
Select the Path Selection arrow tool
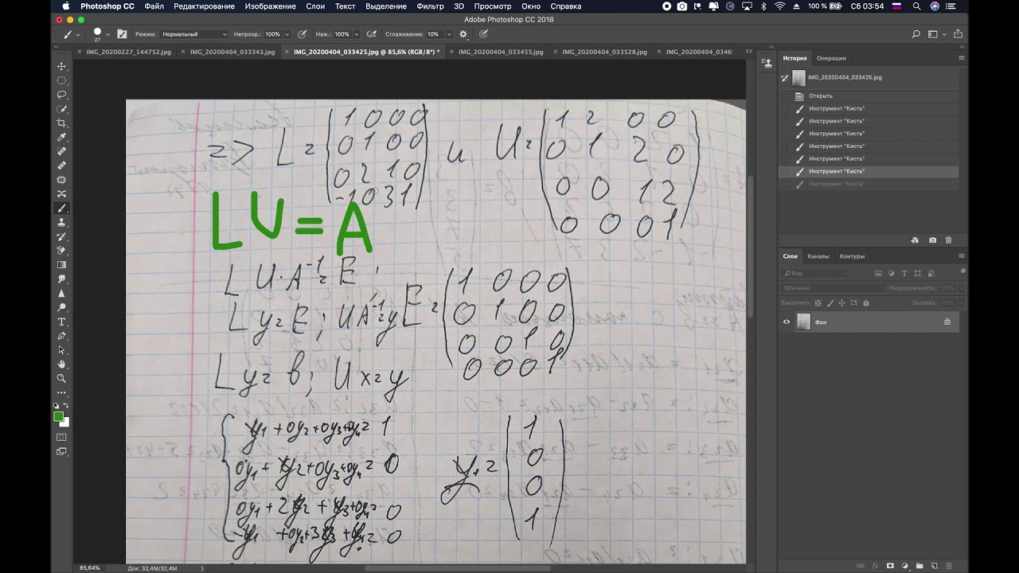61,350
